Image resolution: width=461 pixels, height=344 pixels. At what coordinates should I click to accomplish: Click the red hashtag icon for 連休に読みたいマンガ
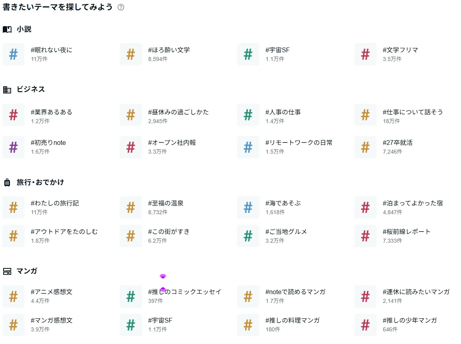pyautogui.click(x=365, y=296)
